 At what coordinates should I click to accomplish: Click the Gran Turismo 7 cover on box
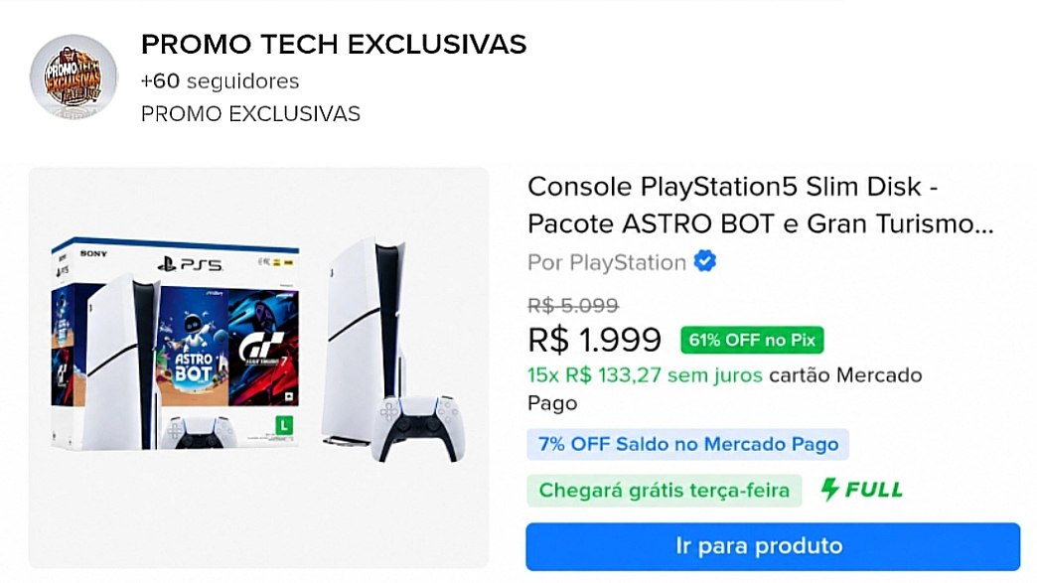click(x=263, y=347)
